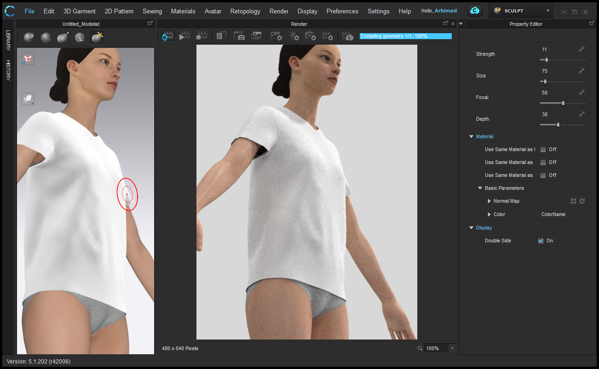Open camera properties icon in render toolbar
599x369 pixels.
[311, 36]
